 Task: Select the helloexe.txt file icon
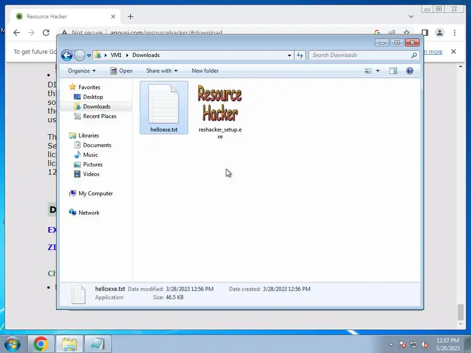[x=164, y=108]
